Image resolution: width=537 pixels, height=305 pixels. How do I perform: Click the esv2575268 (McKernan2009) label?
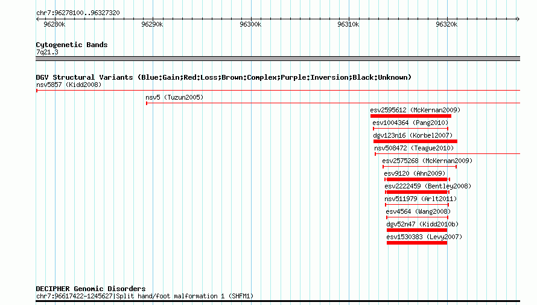tap(427, 161)
